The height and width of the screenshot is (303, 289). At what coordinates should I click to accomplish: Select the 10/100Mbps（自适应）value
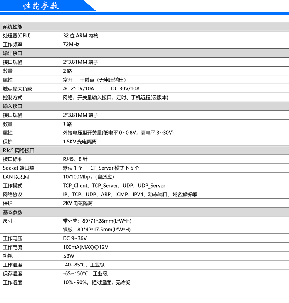[89, 177]
